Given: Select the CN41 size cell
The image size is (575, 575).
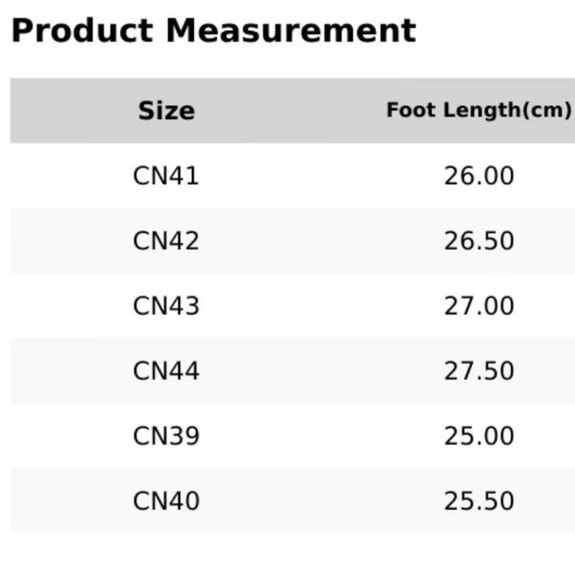Looking at the screenshot, I should (166, 176).
